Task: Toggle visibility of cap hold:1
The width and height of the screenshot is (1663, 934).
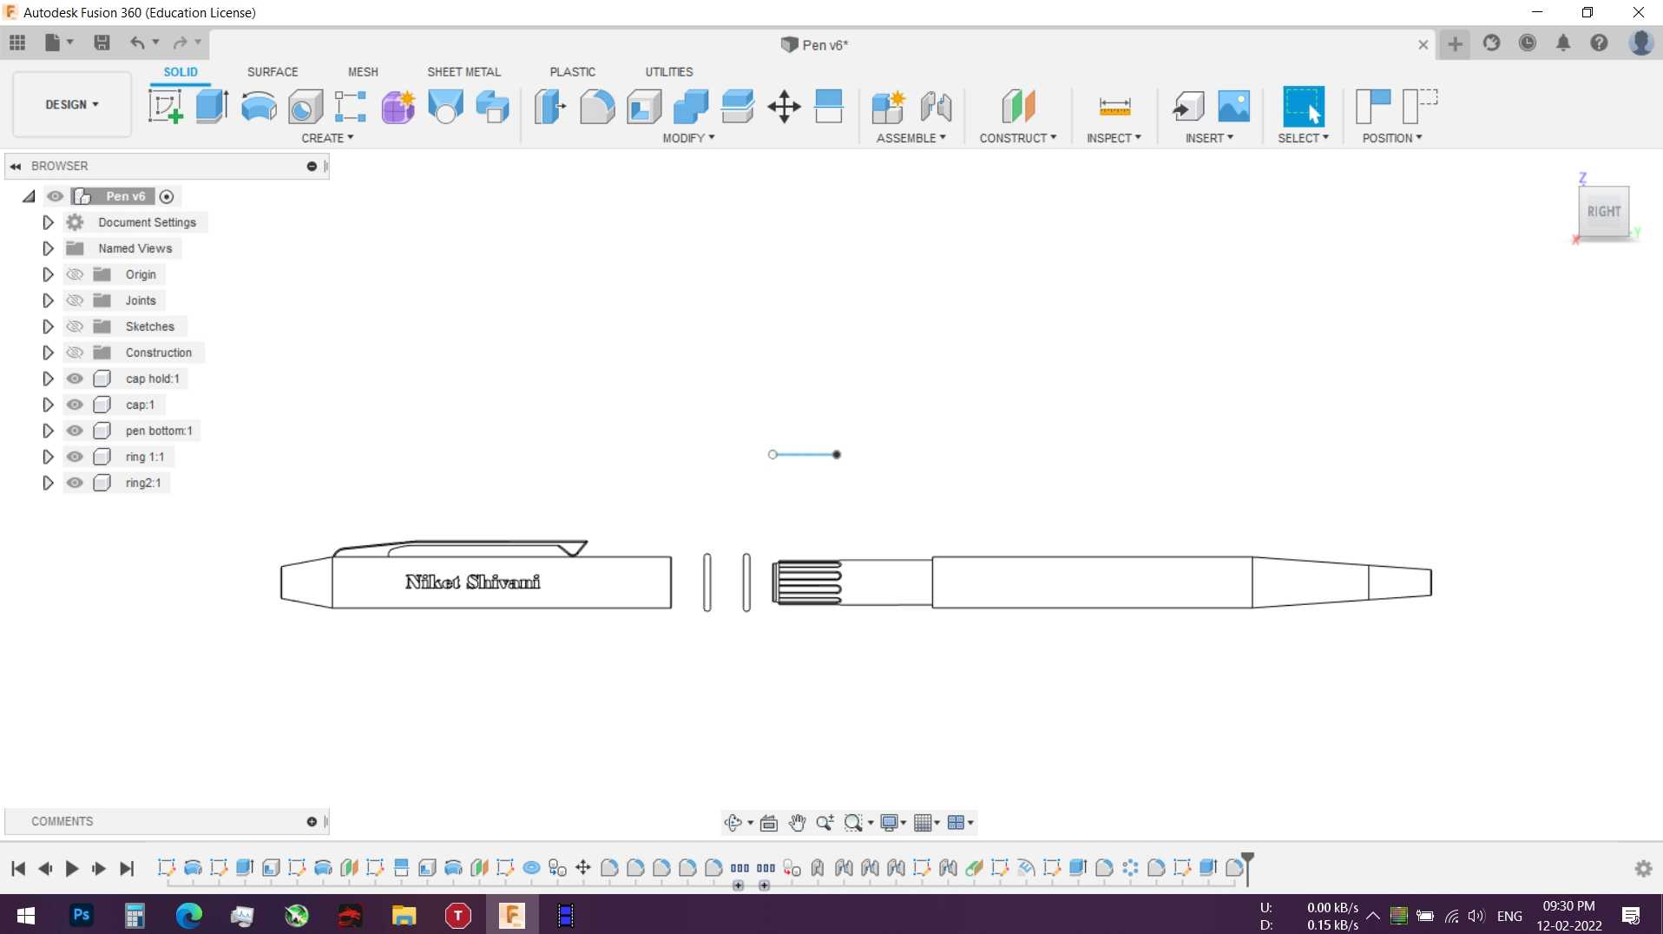Action: click(x=76, y=378)
